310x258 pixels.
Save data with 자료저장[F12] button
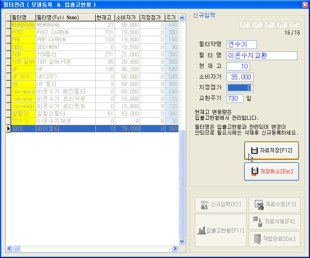[271, 151]
